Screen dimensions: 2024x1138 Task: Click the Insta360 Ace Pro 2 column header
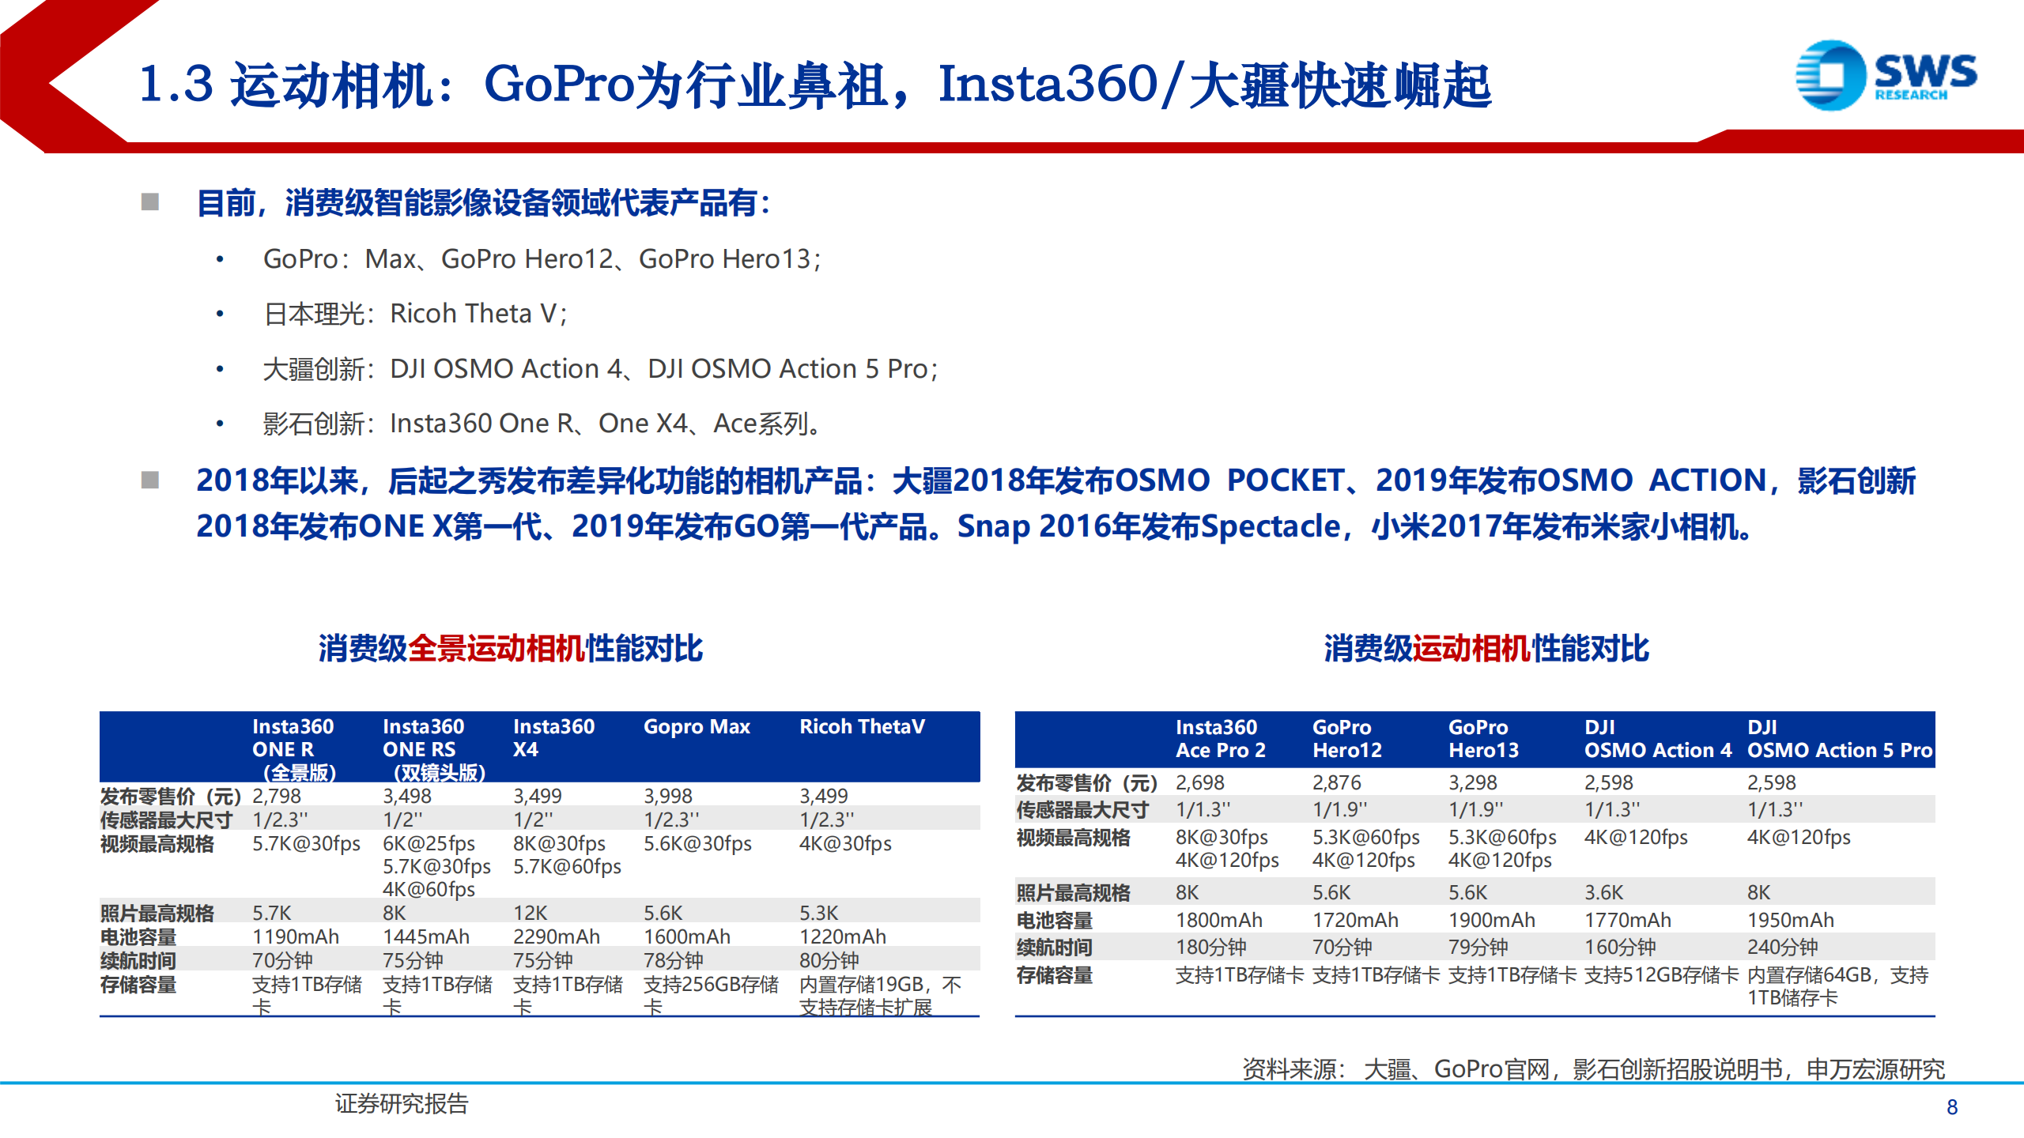coord(1220,739)
